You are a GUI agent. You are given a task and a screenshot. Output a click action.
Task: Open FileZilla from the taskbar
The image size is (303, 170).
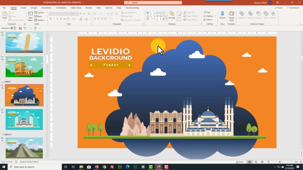[112, 167]
